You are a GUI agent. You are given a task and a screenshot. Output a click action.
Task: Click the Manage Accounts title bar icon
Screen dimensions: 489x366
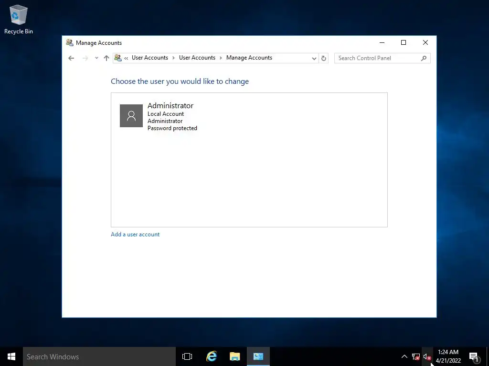[x=70, y=42]
